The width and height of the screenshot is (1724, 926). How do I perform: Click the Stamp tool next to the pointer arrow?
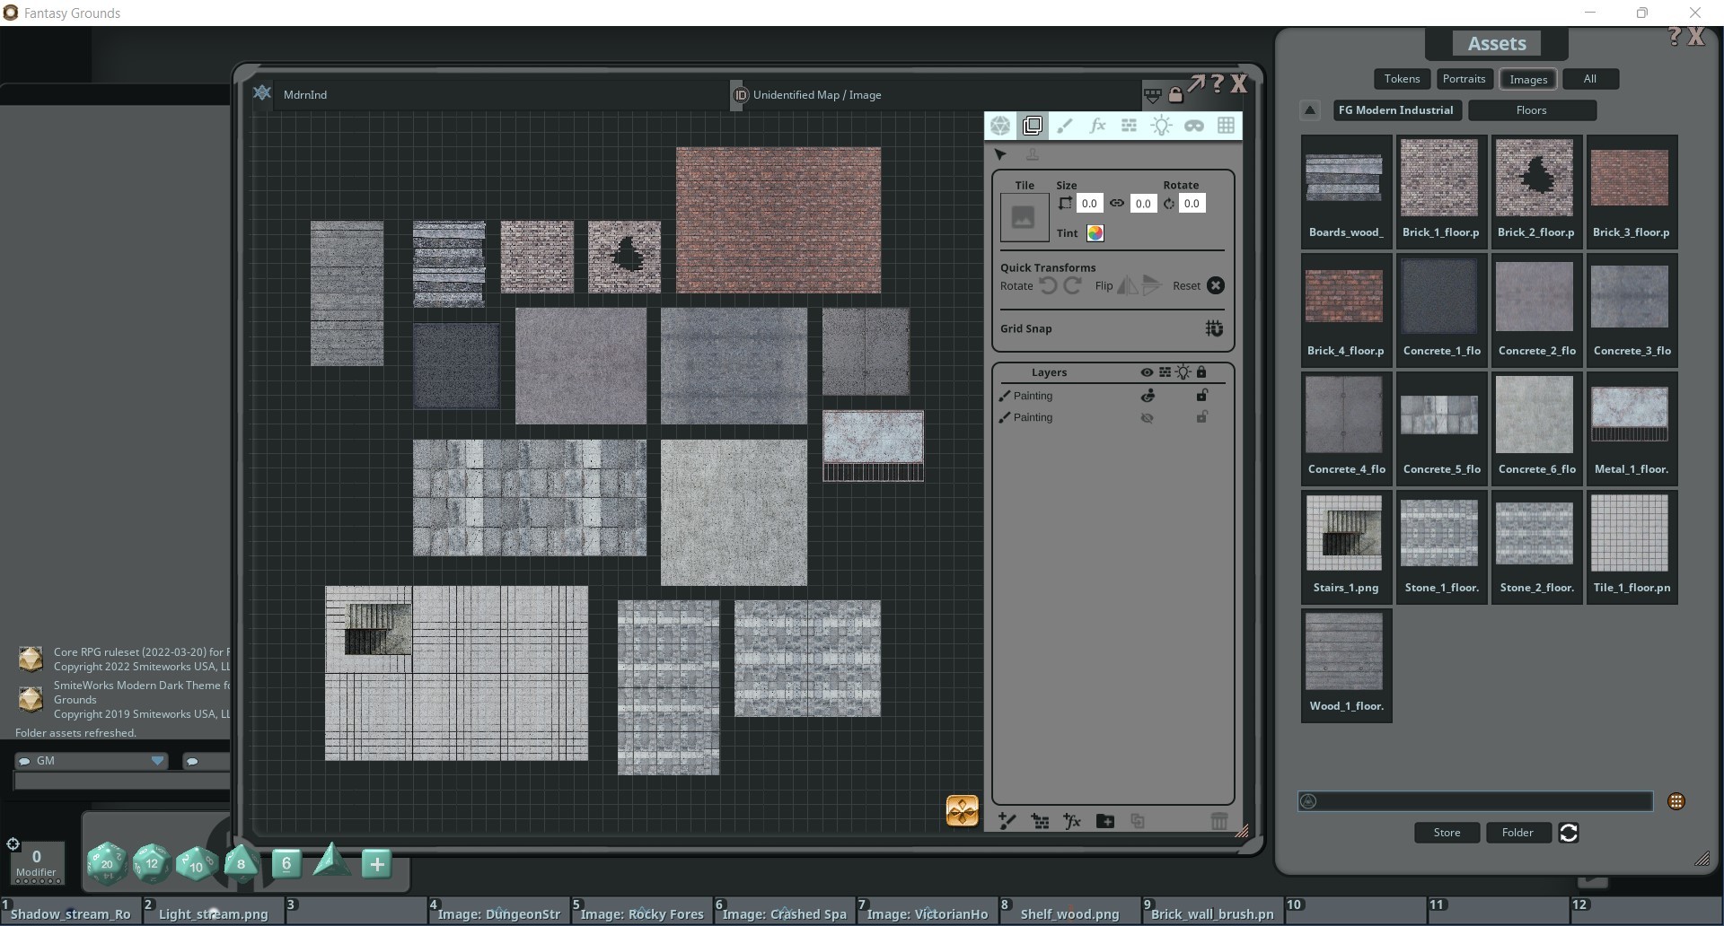pyautogui.click(x=1031, y=154)
